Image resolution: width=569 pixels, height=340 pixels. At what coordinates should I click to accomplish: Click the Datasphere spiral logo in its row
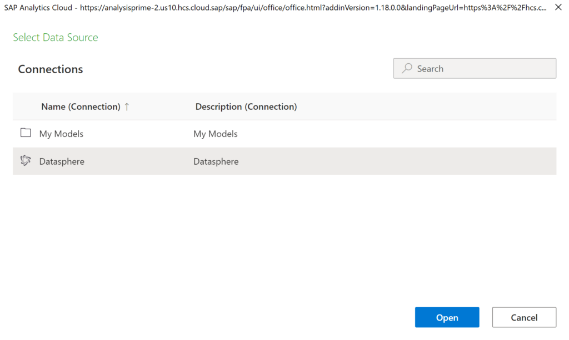[26, 161]
